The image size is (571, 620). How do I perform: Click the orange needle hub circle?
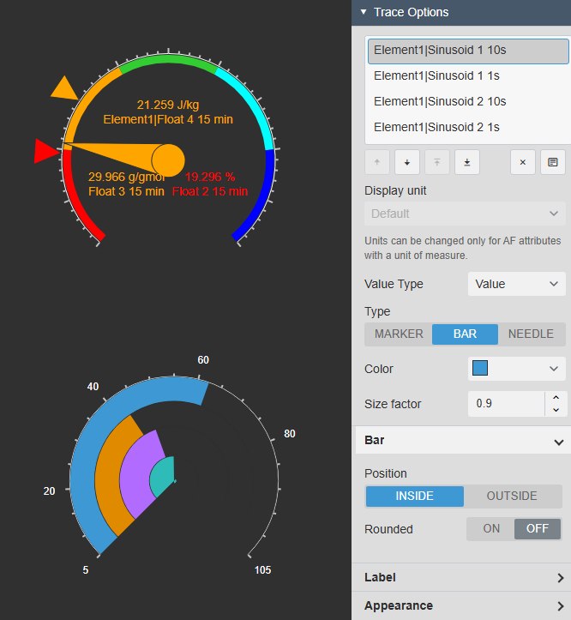click(x=168, y=160)
